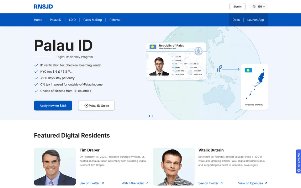Click the Sign In button

click(x=237, y=7)
